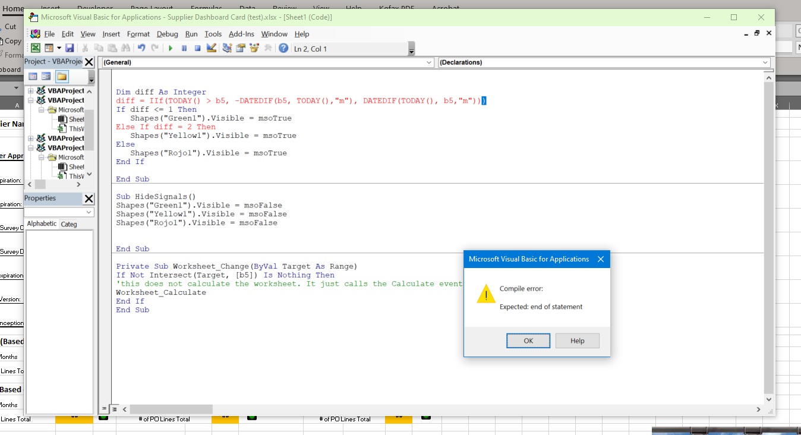
Task: Click the Reset stop square icon
Action: click(x=198, y=48)
